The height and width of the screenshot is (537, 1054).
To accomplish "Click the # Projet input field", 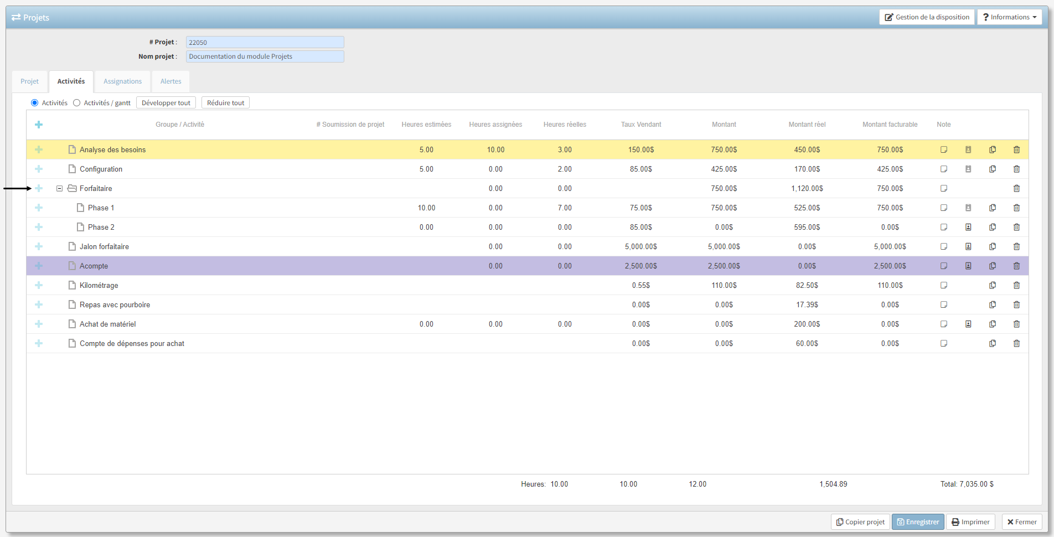I will (265, 42).
